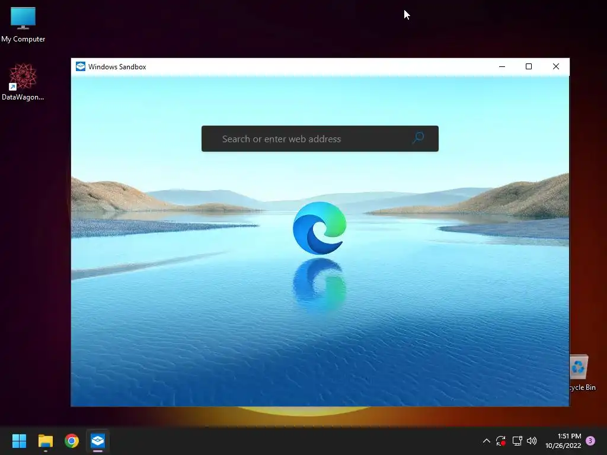Image resolution: width=607 pixels, height=455 pixels.
Task: Open the Windows Start menu
Action: pyautogui.click(x=19, y=441)
